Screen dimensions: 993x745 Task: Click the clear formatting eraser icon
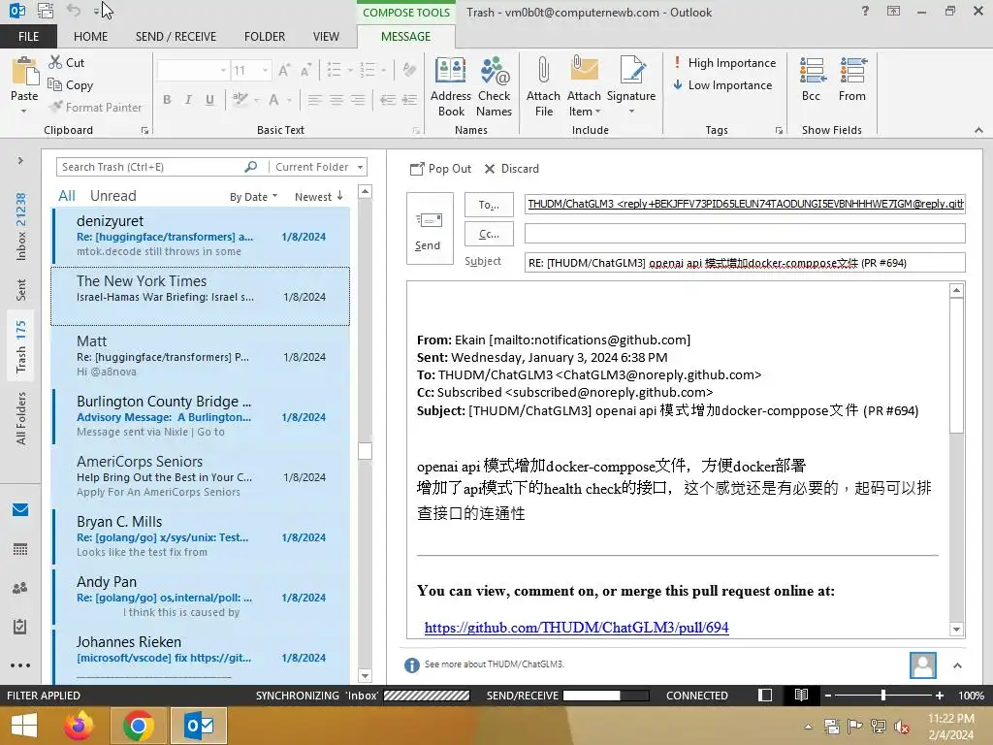(409, 70)
